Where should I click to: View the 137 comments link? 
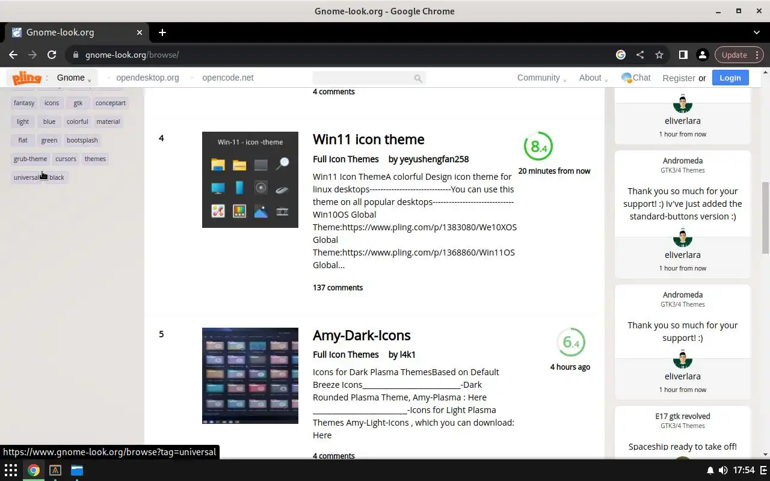[337, 287]
